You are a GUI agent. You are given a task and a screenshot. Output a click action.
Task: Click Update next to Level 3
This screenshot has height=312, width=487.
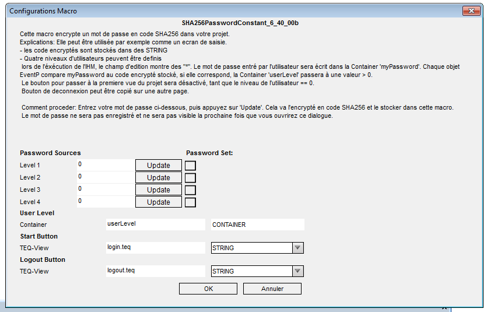click(x=158, y=190)
